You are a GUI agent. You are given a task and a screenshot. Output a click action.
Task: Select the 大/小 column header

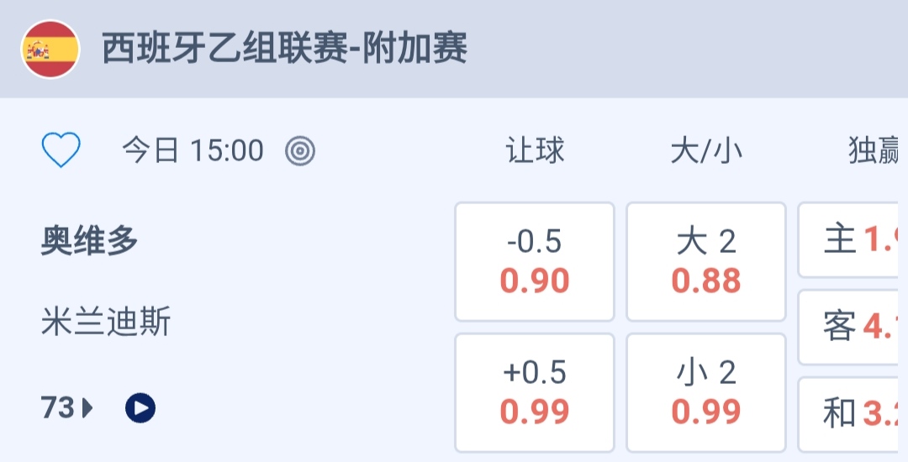point(706,151)
